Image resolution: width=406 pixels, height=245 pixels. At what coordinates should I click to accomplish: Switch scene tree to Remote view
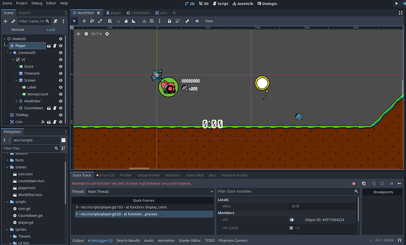pyautogui.click(x=18, y=30)
